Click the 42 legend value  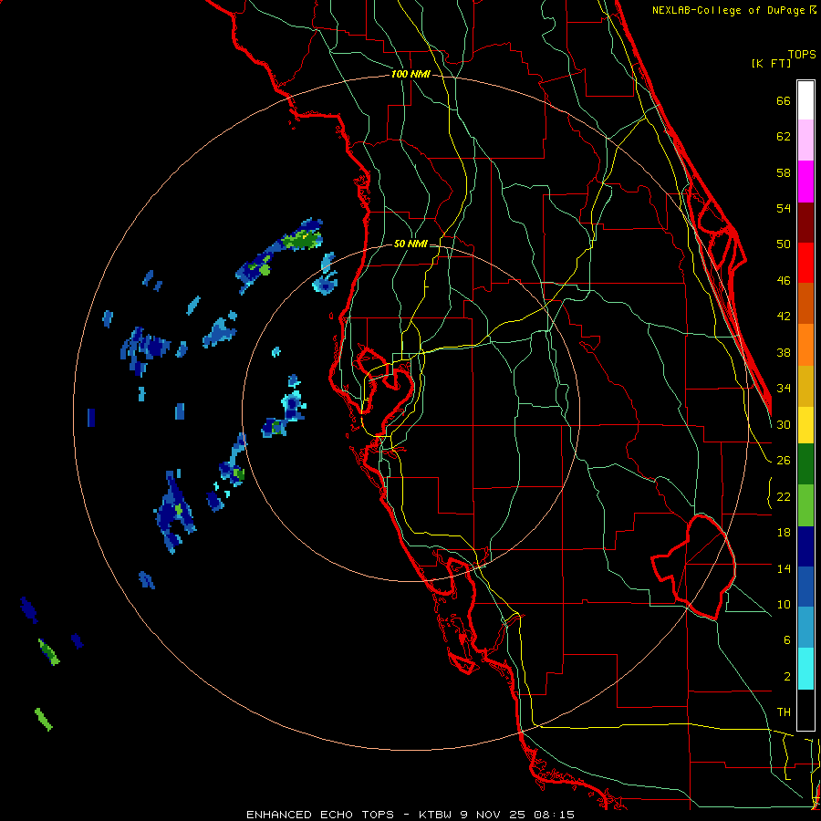(784, 317)
